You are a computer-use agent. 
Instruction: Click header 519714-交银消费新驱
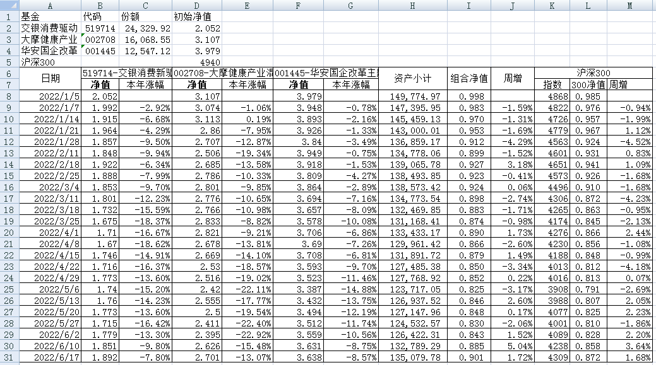tap(127, 72)
